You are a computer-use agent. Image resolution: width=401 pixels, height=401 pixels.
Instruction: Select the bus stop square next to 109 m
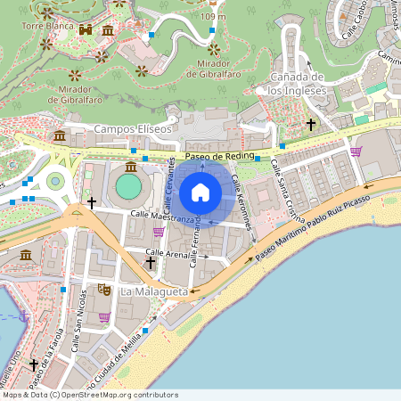click(212, 30)
